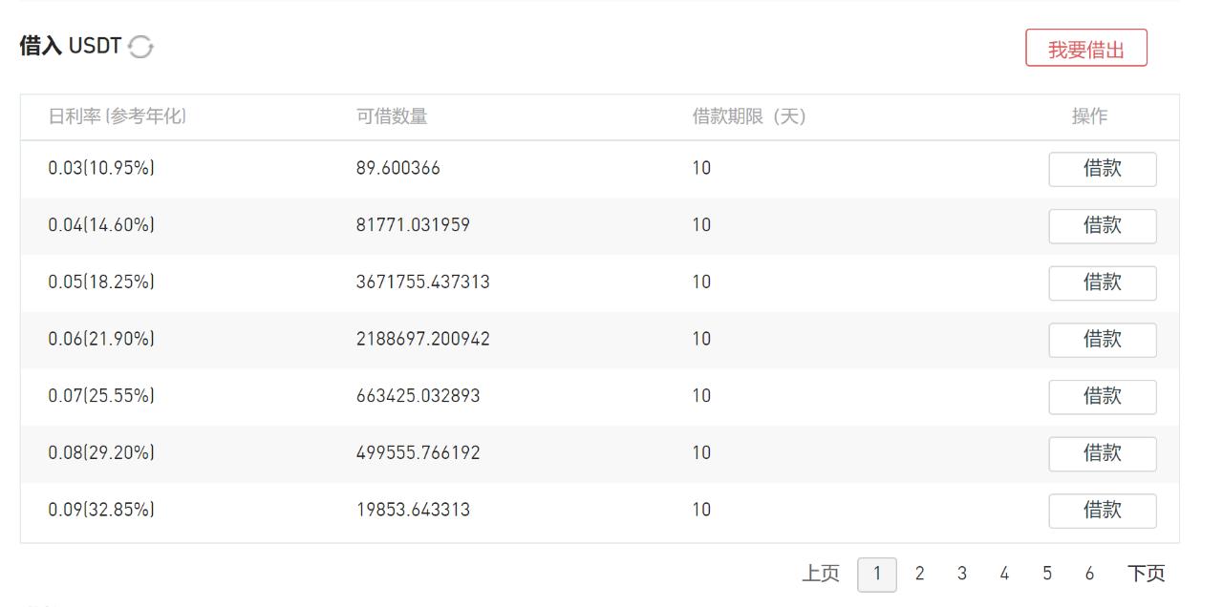
Task: Open page 2 of loan list
Action: point(919,574)
